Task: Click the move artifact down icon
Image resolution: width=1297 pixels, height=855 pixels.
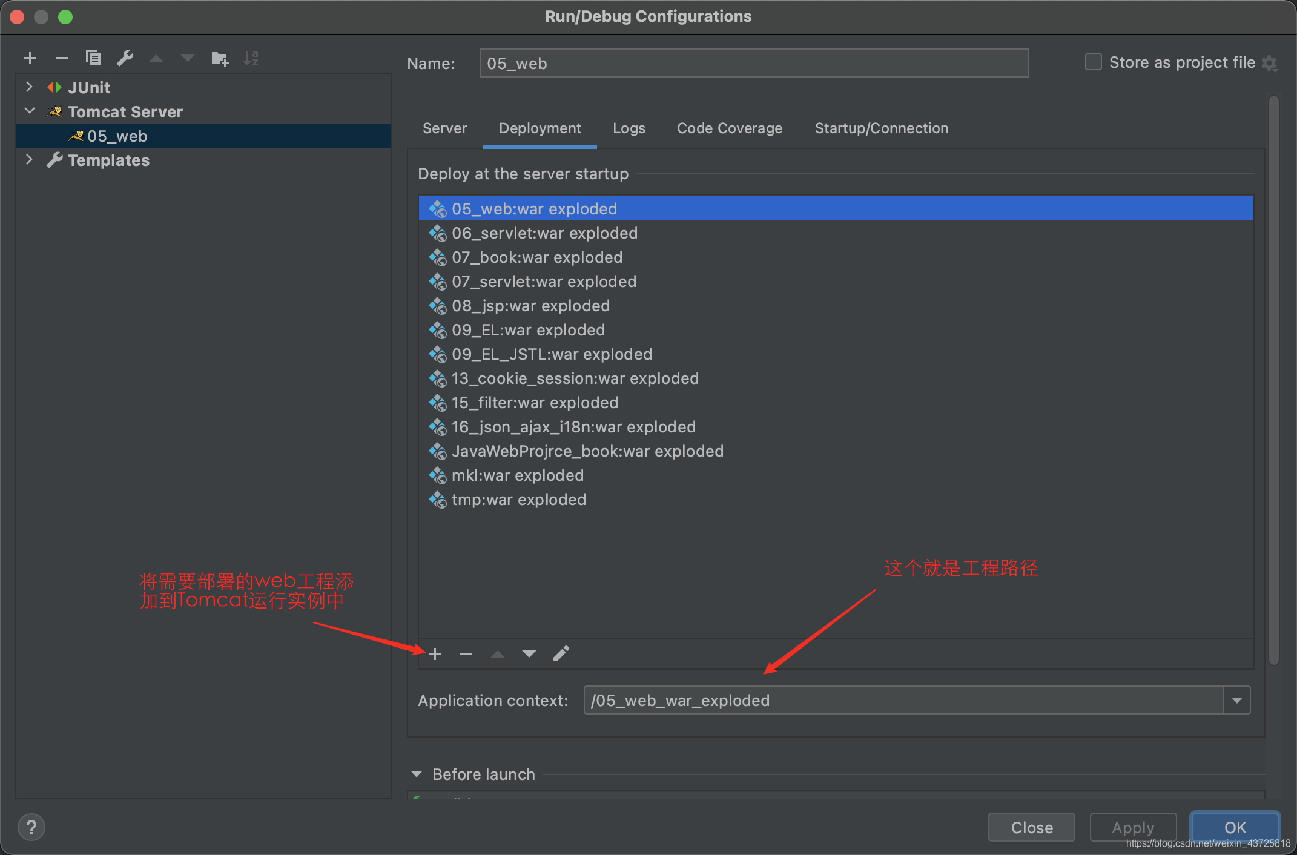Action: (x=527, y=653)
